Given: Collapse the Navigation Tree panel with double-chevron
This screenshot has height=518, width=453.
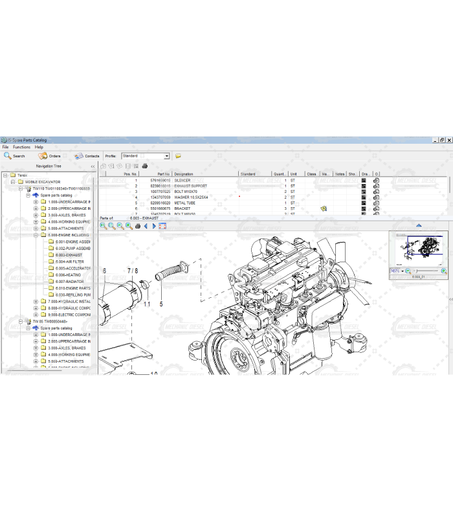Looking at the screenshot, I should click(92, 166).
